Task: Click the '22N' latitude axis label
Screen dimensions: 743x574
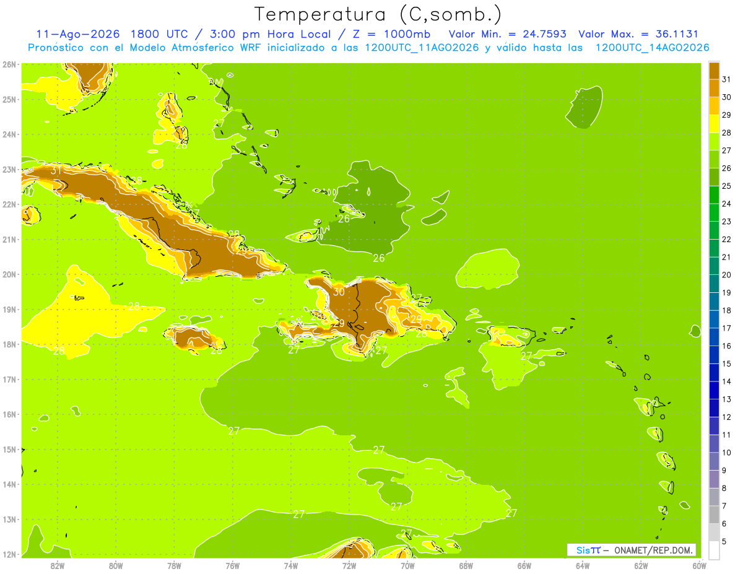Action: 9,204
